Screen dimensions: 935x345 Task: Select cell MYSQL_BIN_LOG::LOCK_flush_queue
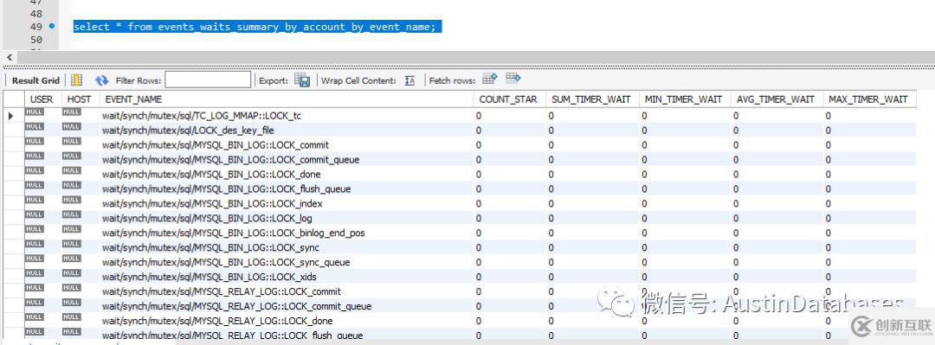226,188
